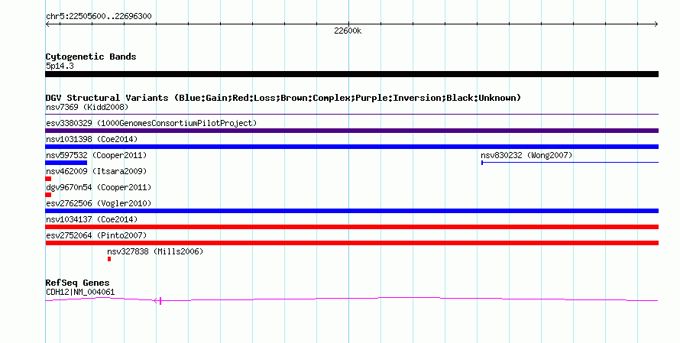Click the red esv2752064 loss bar
Image resolution: width=680 pixels, height=343 pixels.
coord(351,243)
